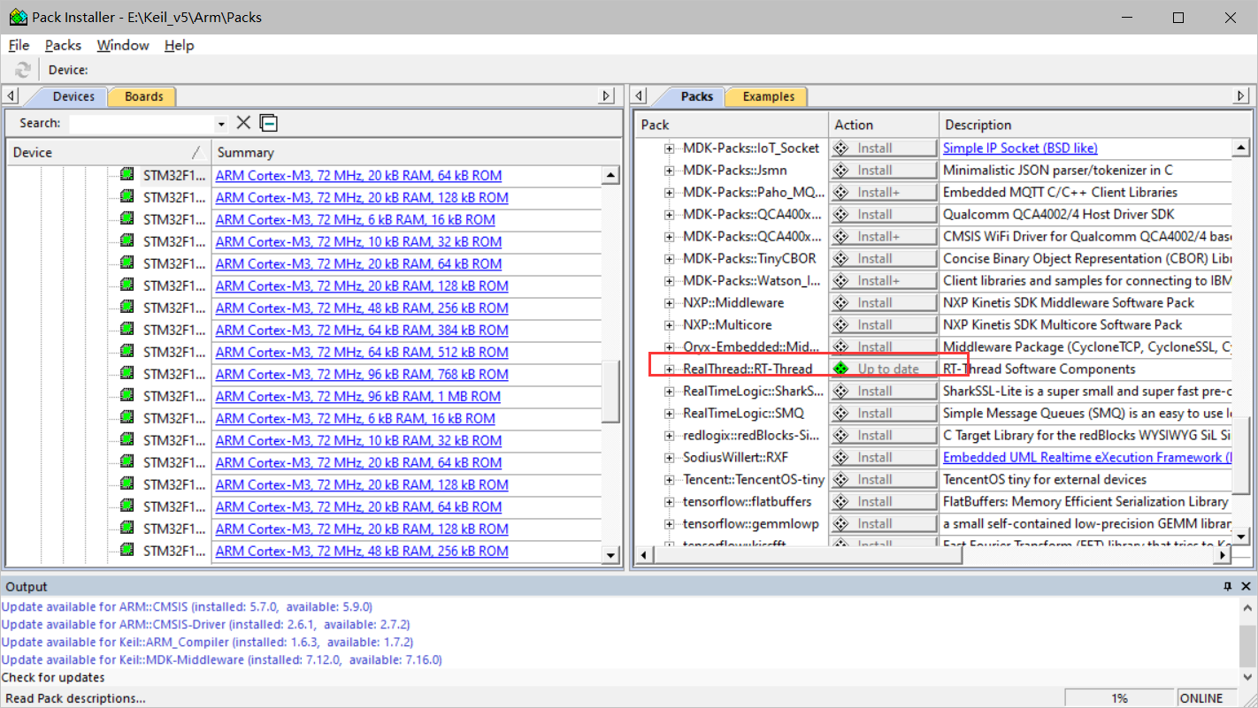The width and height of the screenshot is (1258, 708).
Task: Switch to the Boards tab
Action: pos(143,96)
